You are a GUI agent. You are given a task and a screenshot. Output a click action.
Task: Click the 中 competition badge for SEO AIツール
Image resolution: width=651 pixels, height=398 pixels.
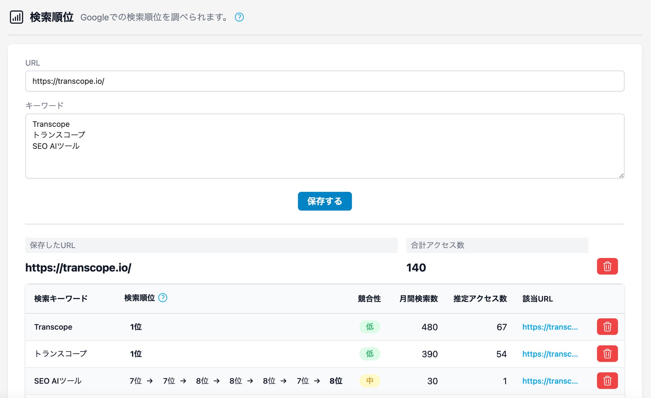click(x=370, y=381)
